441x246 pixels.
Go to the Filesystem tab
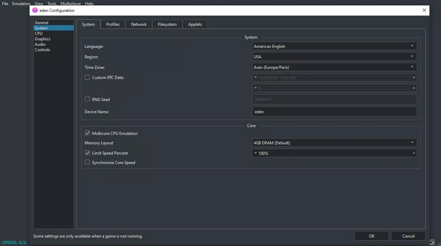(x=167, y=24)
